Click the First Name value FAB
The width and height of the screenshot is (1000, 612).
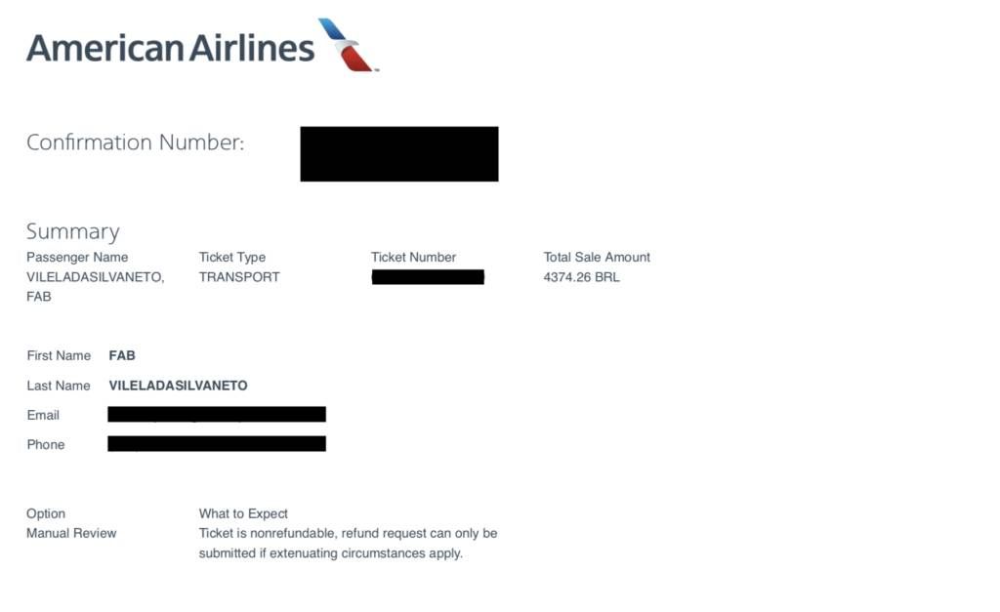pos(122,355)
